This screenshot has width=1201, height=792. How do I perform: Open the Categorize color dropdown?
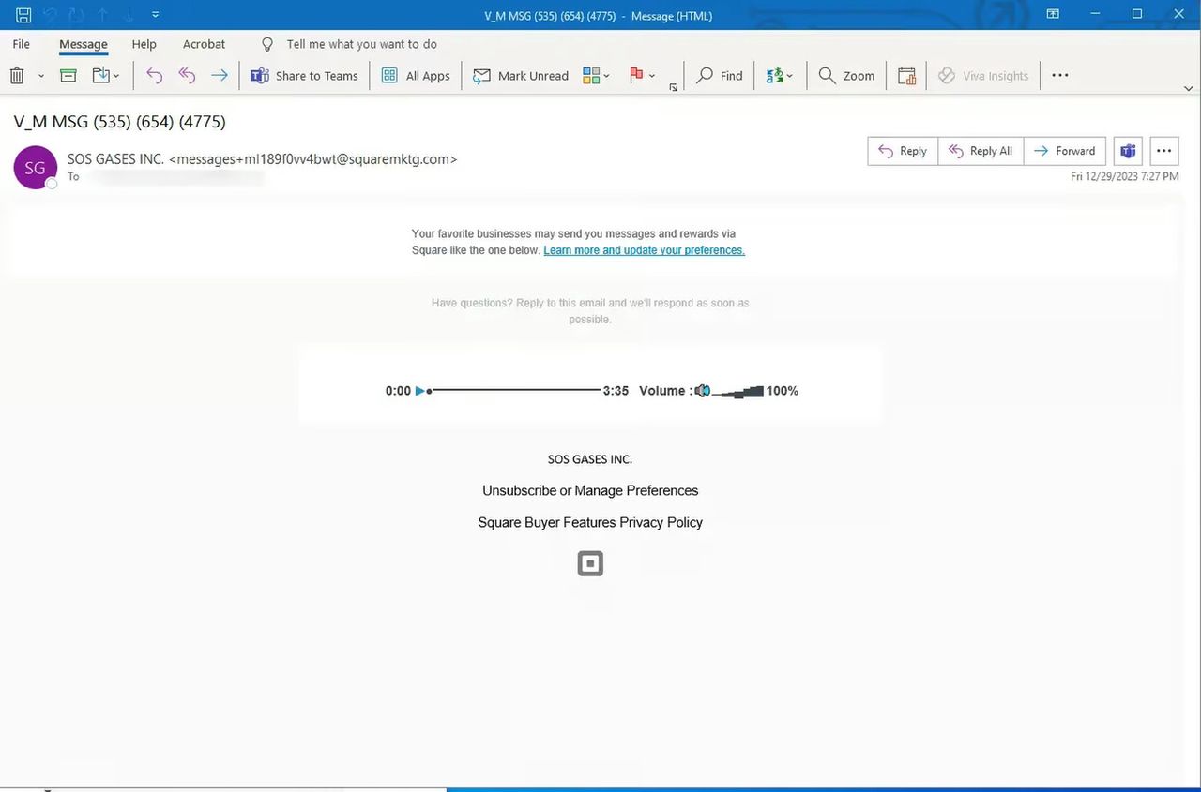[x=597, y=76]
